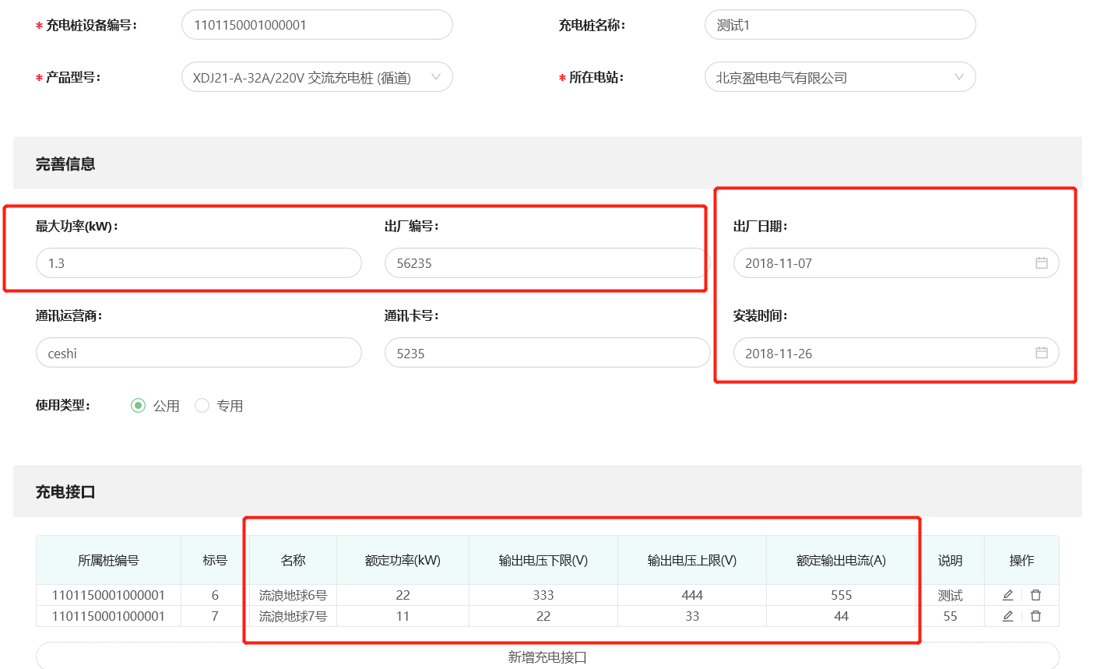1097x669 pixels.
Task: Select 说明 cell 55
Action: 950,616
